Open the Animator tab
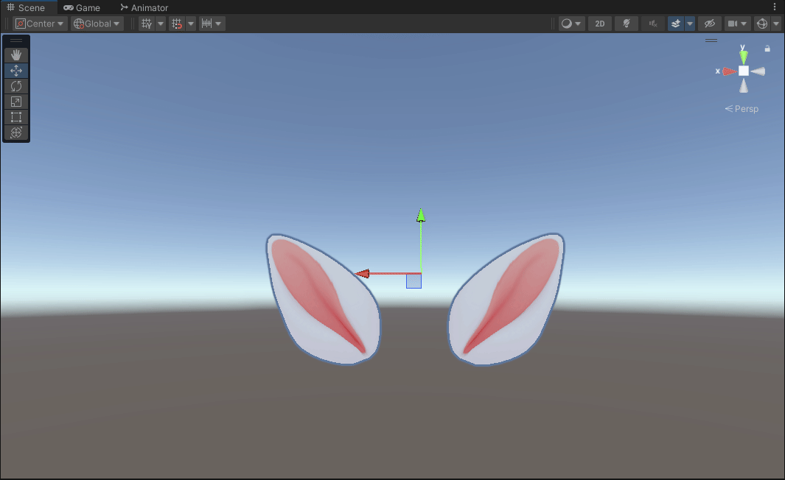 point(144,7)
